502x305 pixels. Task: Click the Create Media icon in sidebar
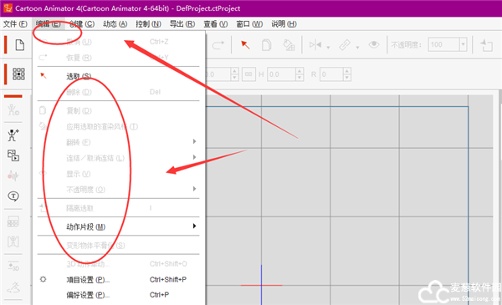[x=13, y=155]
